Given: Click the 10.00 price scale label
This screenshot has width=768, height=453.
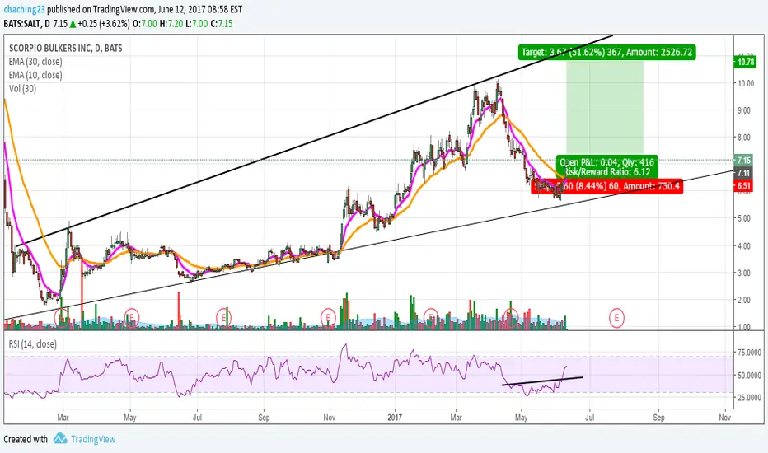Looking at the screenshot, I should (746, 83).
